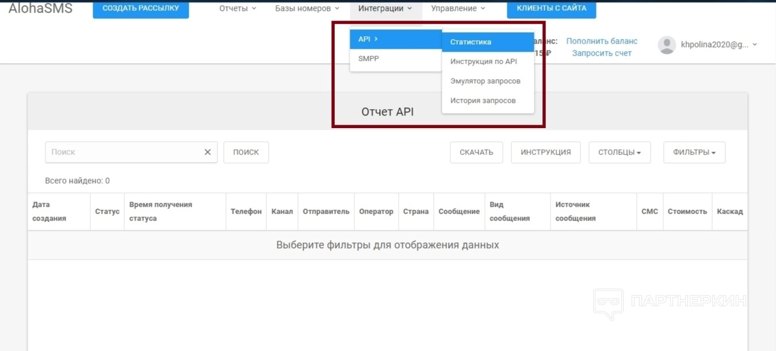This screenshot has height=351, width=776.
Task: Click the Оператор column header
Action: tap(376, 211)
